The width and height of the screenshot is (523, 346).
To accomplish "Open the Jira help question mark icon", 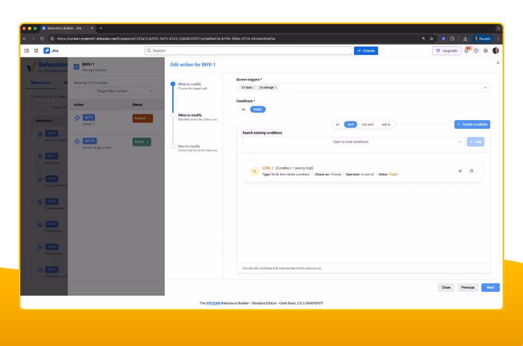I will pos(476,51).
